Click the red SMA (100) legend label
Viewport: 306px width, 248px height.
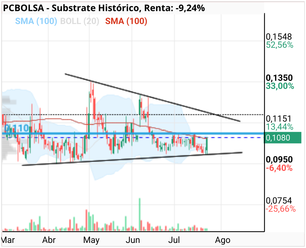pyautogui.click(x=126, y=21)
